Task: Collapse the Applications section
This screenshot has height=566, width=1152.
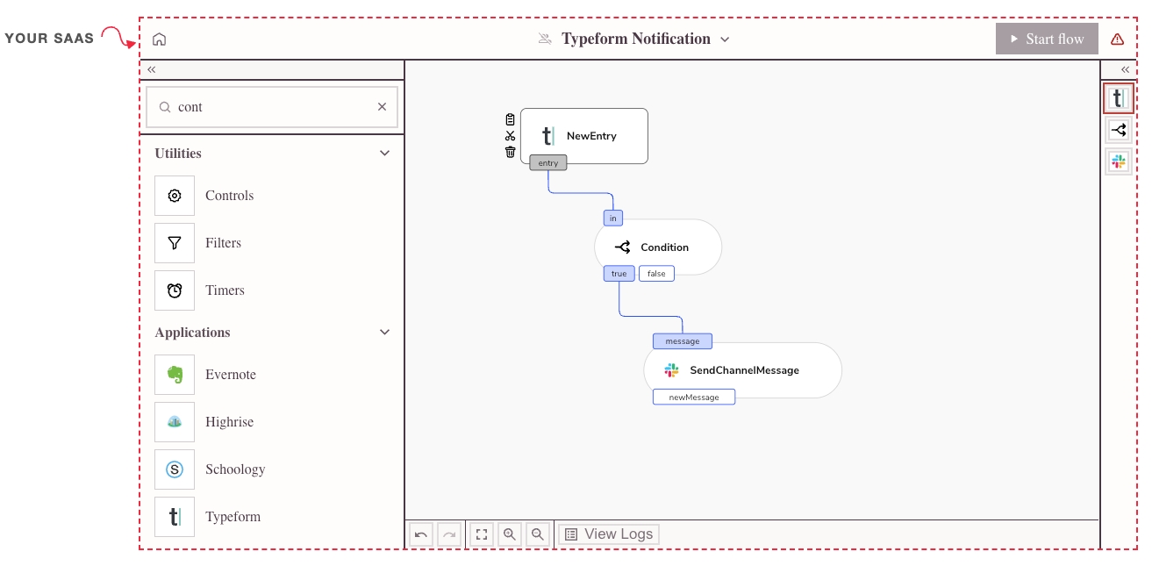Action: 383,333
